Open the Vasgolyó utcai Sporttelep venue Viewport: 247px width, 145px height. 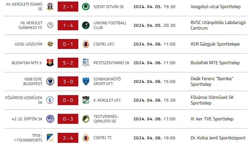tap(216, 7)
